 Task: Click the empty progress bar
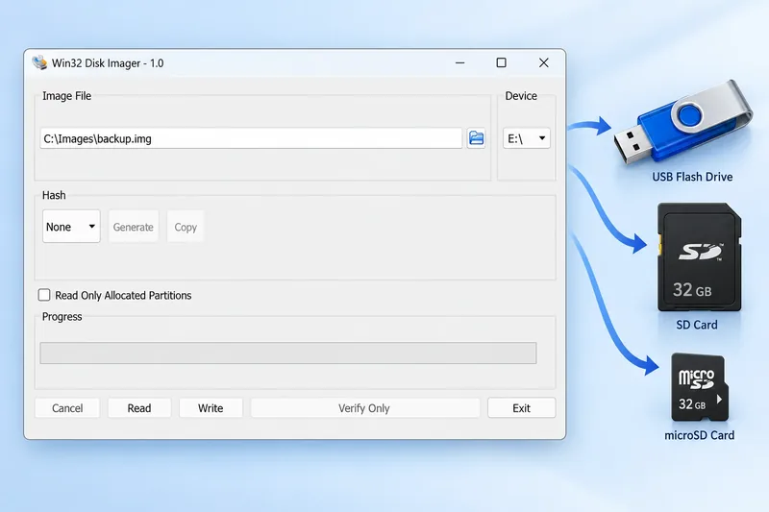tap(288, 353)
